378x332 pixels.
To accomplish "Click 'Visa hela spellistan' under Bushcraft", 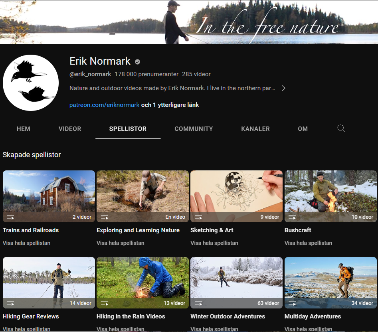I will [308, 243].
